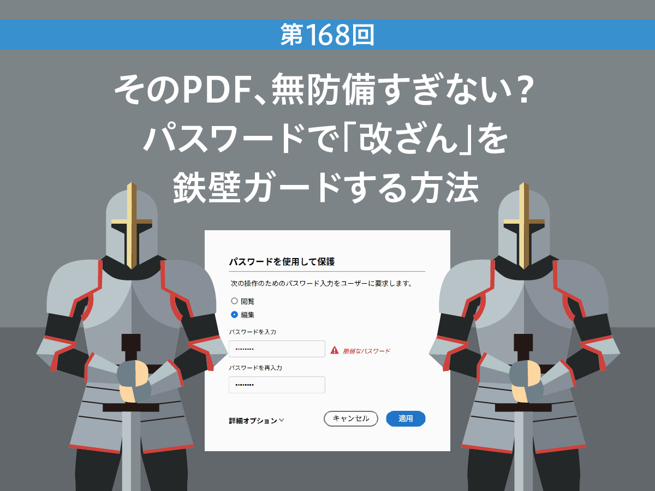655x491 pixels.
Task: Click the 脆弱なパスワード warning text
Action: pyautogui.click(x=366, y=351)
